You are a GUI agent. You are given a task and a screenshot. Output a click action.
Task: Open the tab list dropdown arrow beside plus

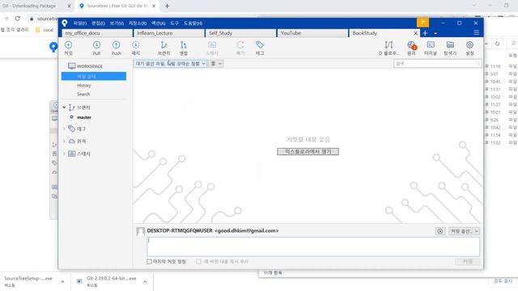click(435, 33)
